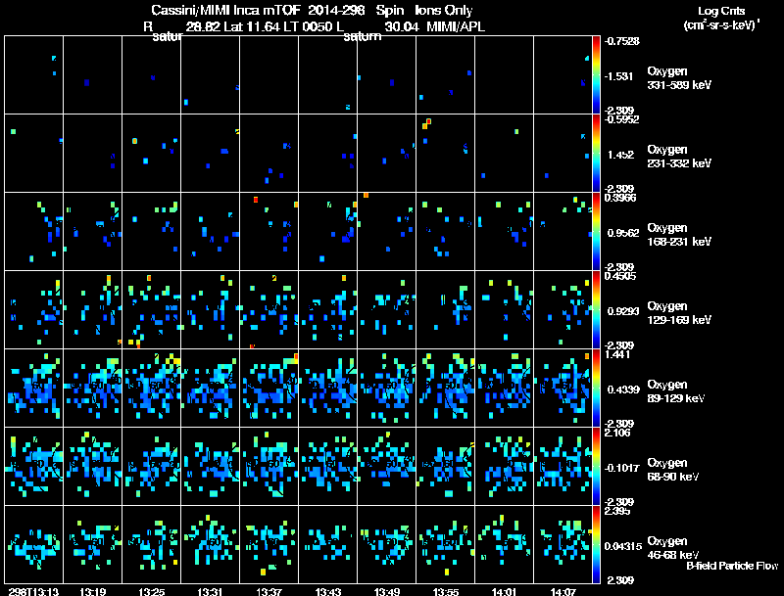Click the B-field Particle Flow label
The width and height of the screenshot is (784, 596).
(x=731, y=566)
